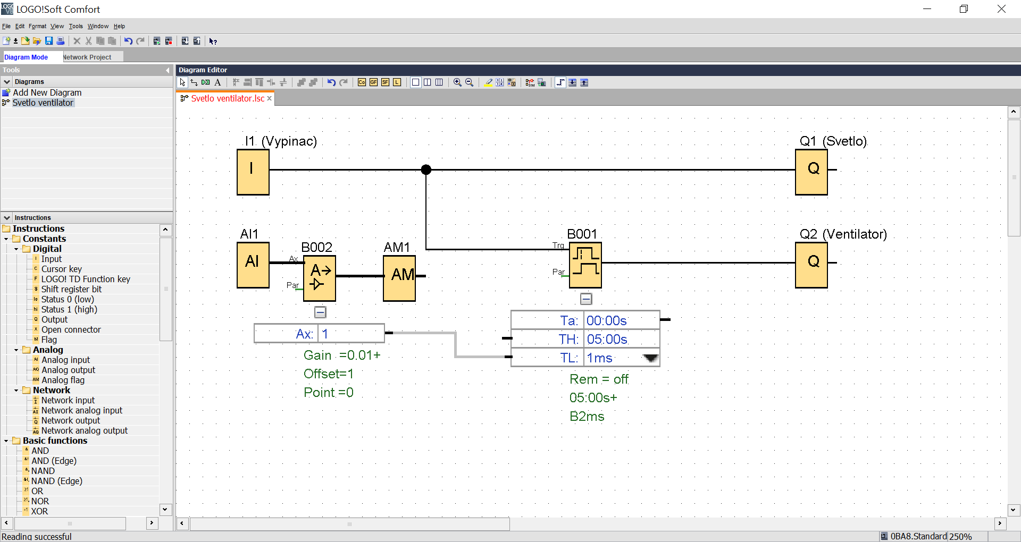This screenshot has height=542, width=1021.
Task: Start the LOGO! with the green play icon
Action: pyautogui.click(x=157, y=41)
